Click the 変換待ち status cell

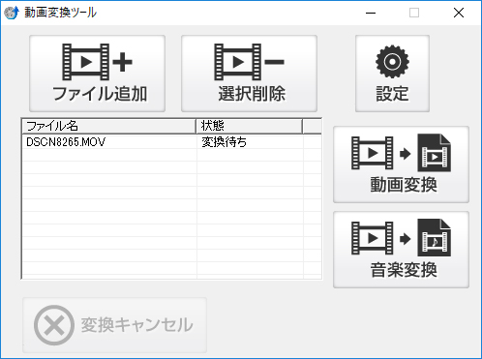(x=250, y=142)
